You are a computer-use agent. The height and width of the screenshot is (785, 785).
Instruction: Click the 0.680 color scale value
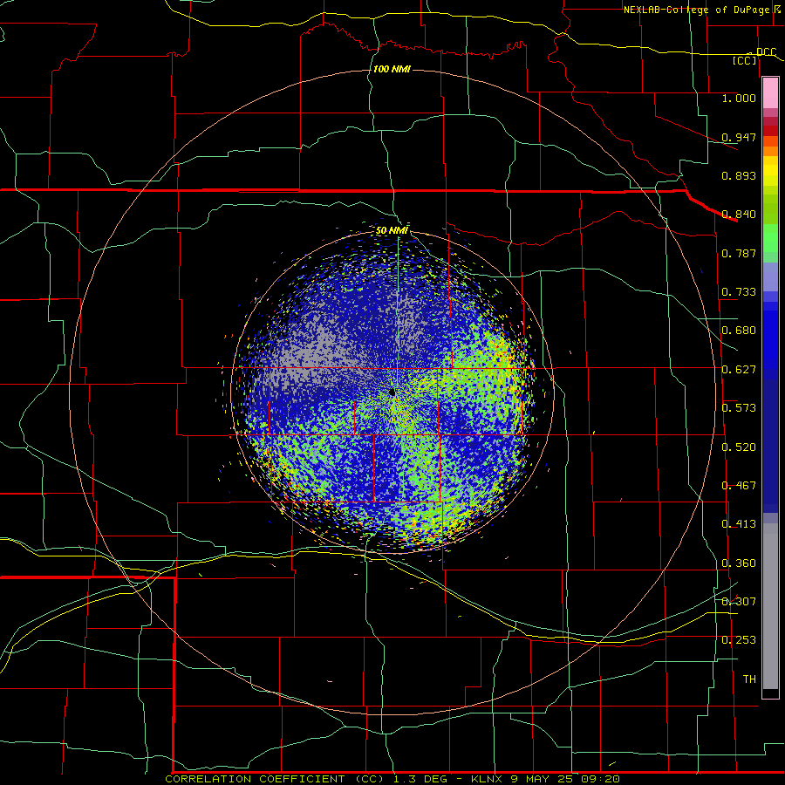[739, 330]
